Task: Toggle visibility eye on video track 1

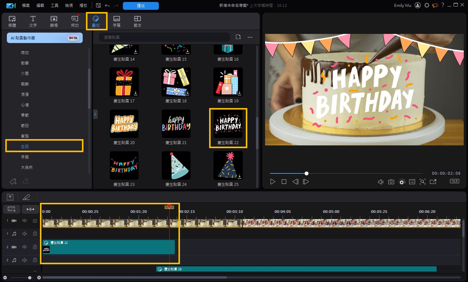Action: pyautogui.click(x=24, y=221)
